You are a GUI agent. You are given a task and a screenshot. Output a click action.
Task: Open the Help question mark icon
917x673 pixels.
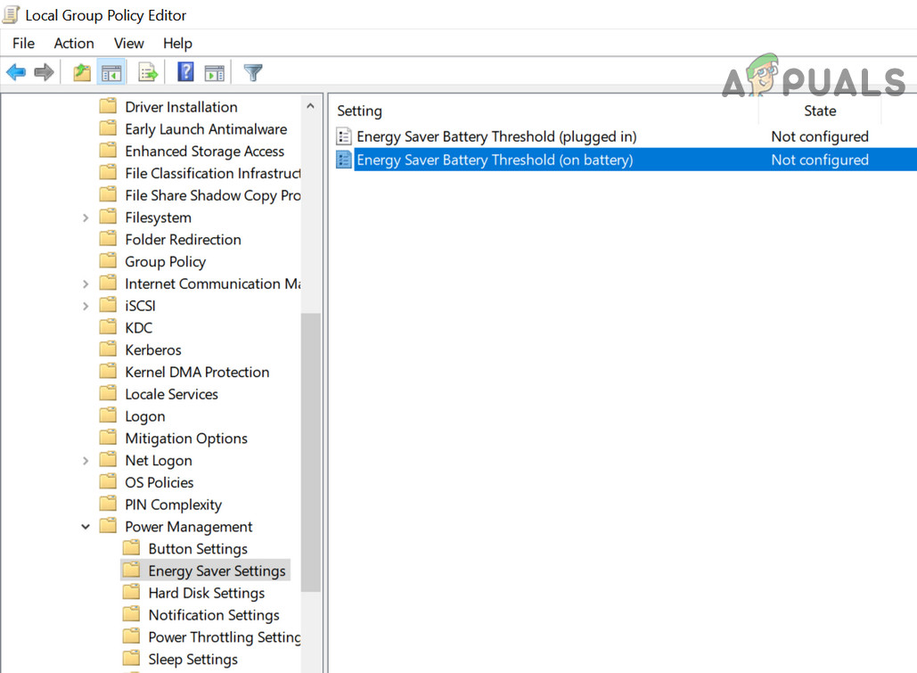(x=185, y=72)
